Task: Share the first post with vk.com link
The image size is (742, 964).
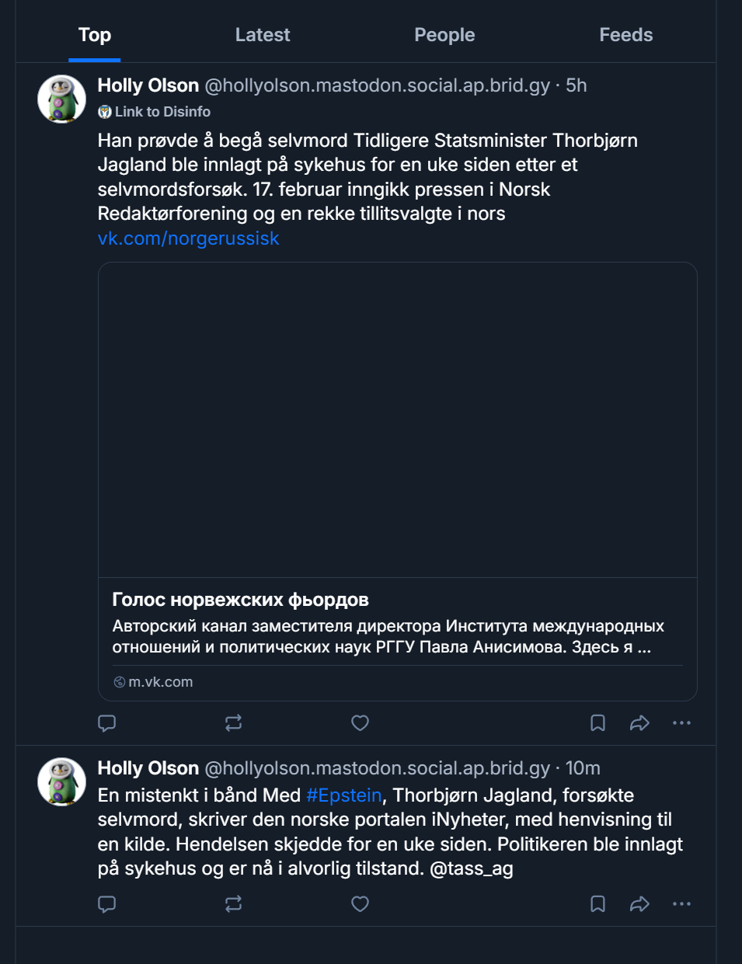Action: point(639,723)
